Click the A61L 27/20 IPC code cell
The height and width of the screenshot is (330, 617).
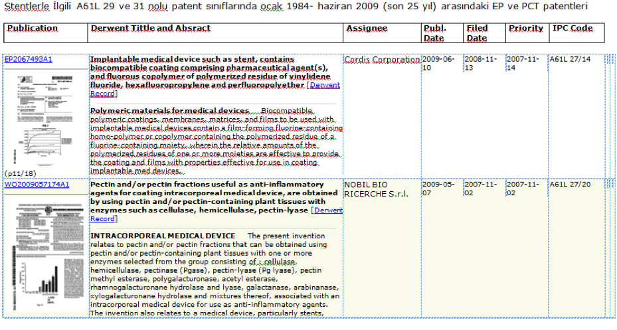tap(569, 184)
